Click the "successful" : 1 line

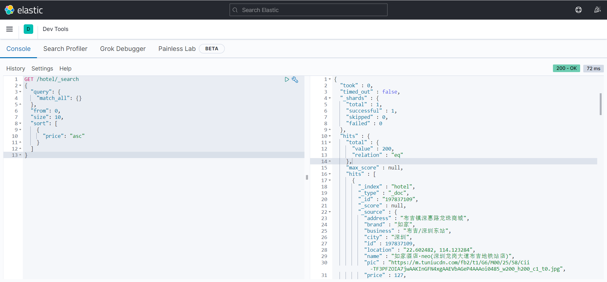coord(371,111)
